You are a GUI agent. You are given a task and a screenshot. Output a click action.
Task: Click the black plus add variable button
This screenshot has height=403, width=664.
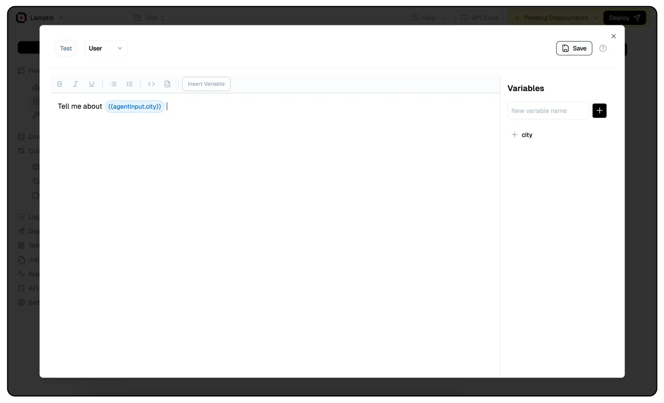click(599, 110)
